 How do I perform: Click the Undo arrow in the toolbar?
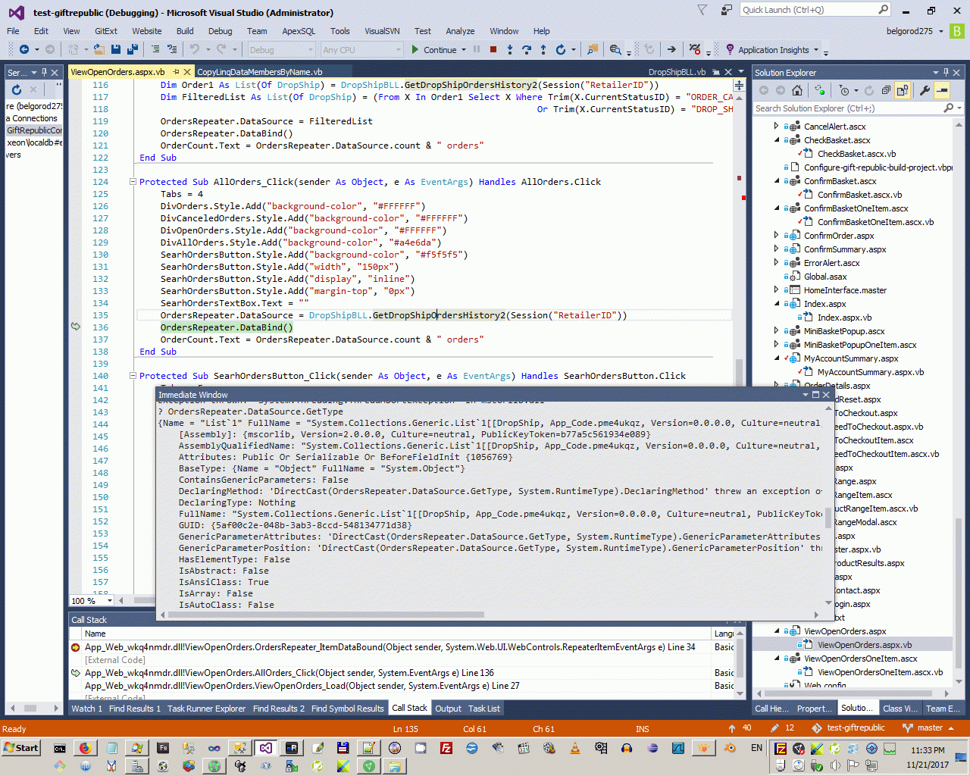[x=195, y=49]
